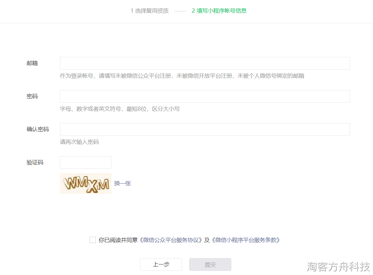The height and width of the screenshot is (275, 373).
Task: Go back with 上一步 button
Action: pos(161,264)
